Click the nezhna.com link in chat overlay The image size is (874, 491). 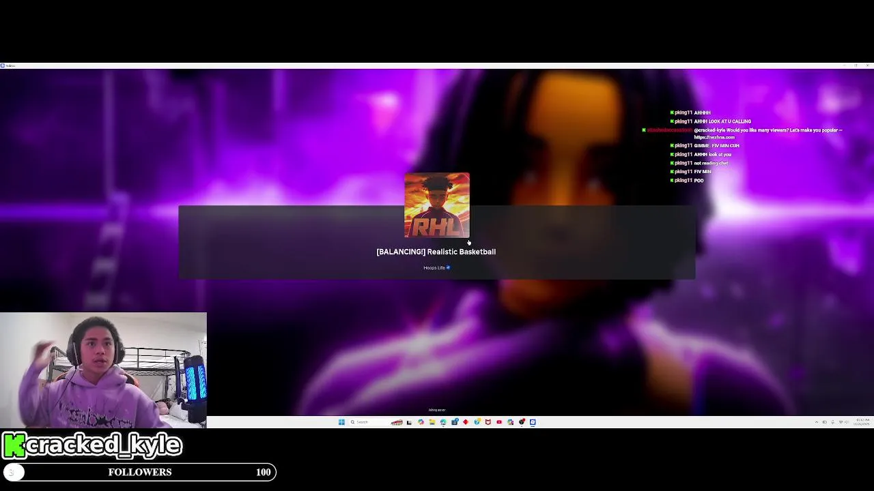tap(714, 137)
